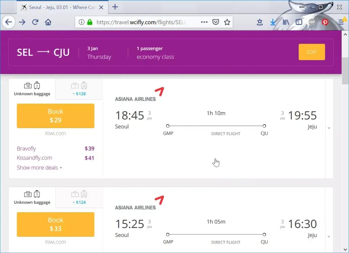
Task: Select + $128 baggage option tab
Action: [79, 89]
